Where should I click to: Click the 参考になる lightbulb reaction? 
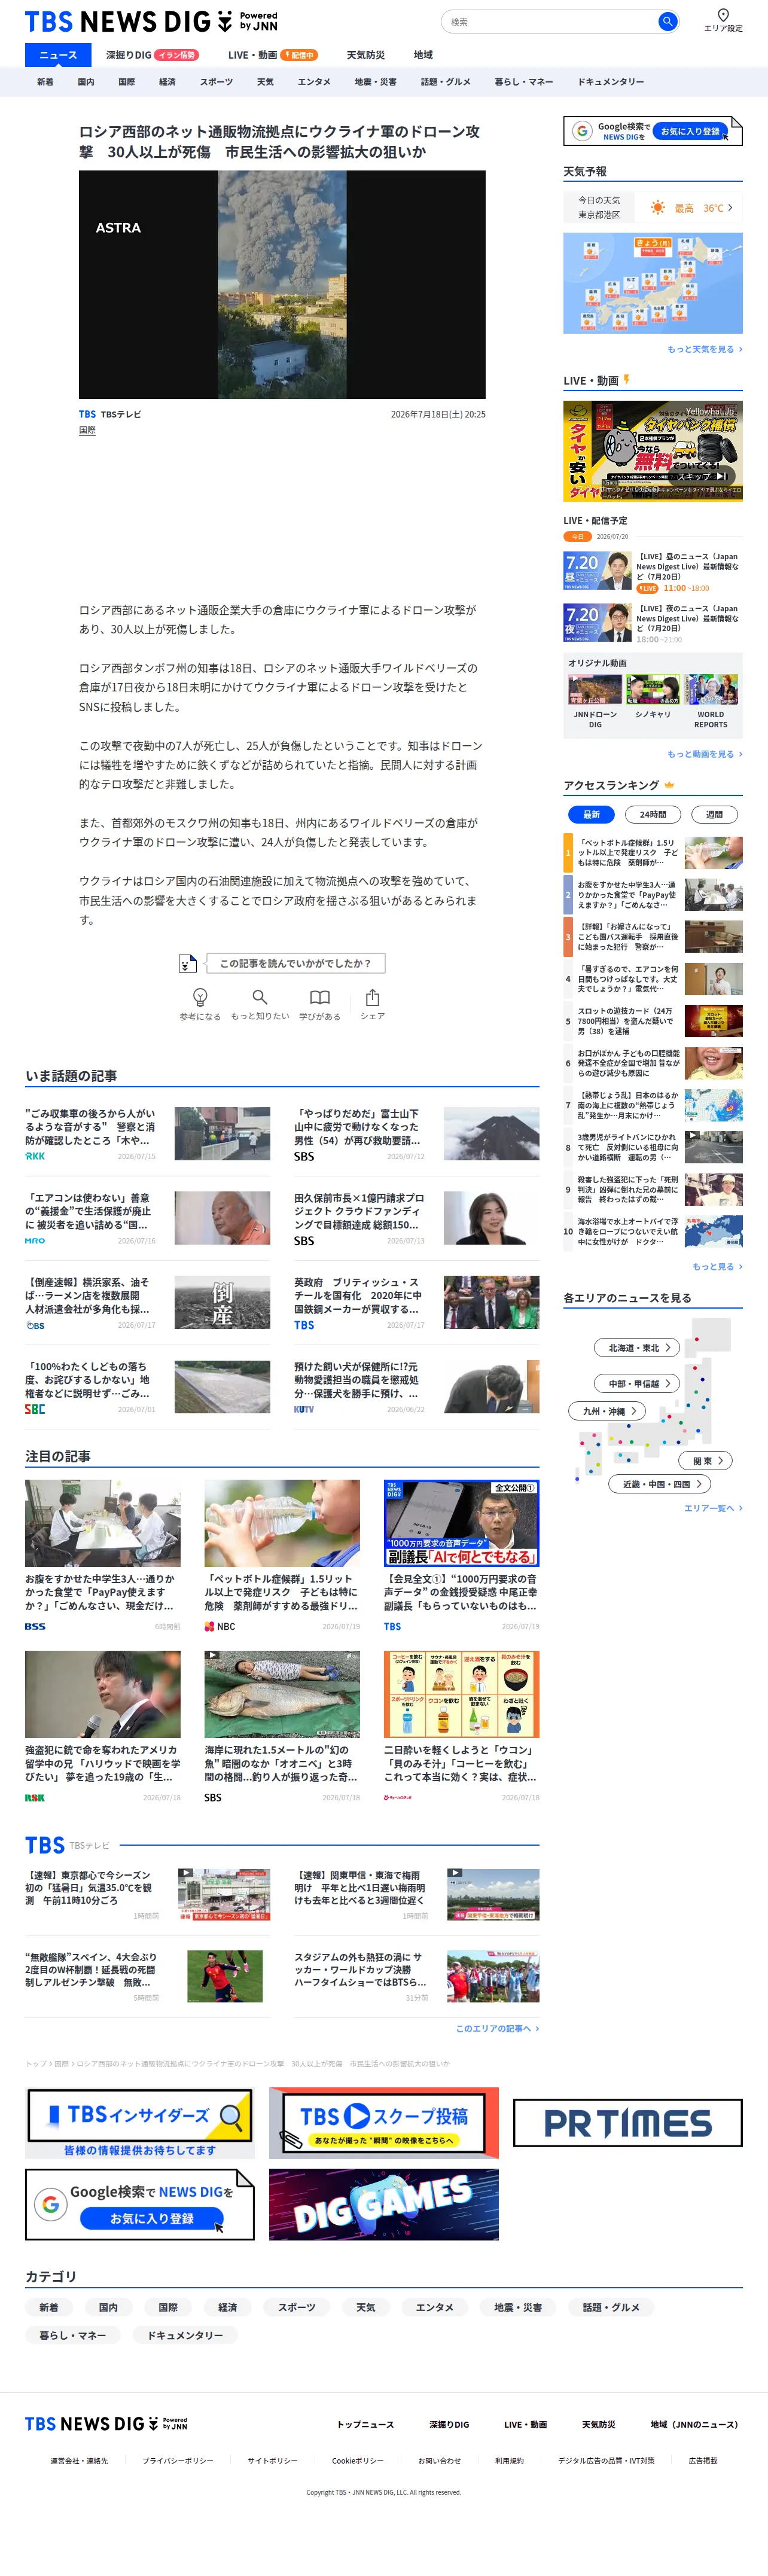pos(200,1004)
